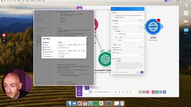
Task: Toggle Show advanced settings switch
Action: click(114, 72)
